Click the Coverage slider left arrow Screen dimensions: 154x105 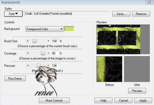pos(28,53)
